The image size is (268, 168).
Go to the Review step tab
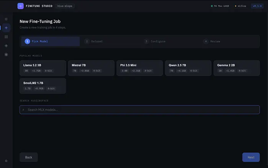(229, 41)
